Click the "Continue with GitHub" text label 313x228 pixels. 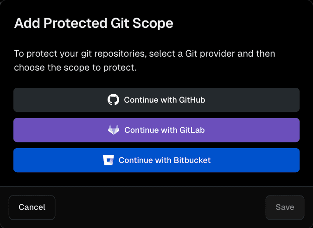[x=165, y=100]
